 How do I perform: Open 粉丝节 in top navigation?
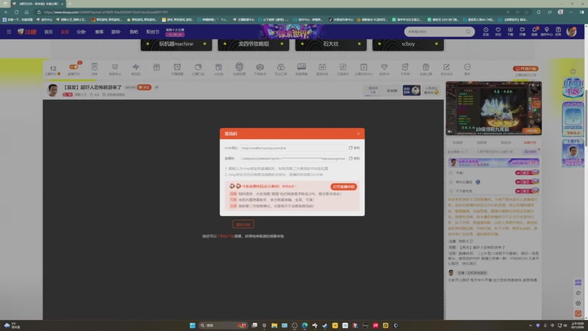153,32
